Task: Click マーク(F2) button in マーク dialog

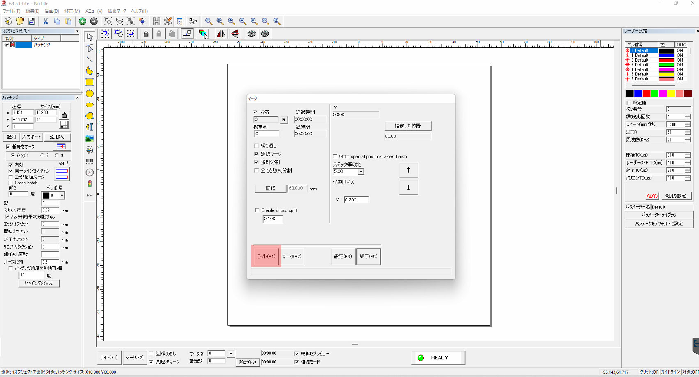Action: point(292,256)
